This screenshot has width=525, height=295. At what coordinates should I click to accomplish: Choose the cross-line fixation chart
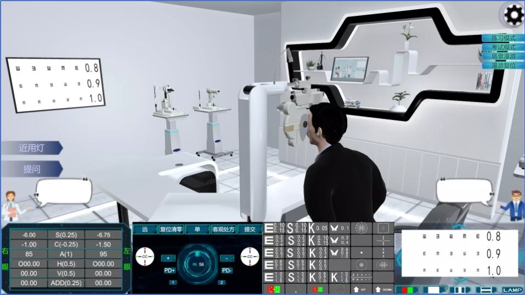[383, 240]
